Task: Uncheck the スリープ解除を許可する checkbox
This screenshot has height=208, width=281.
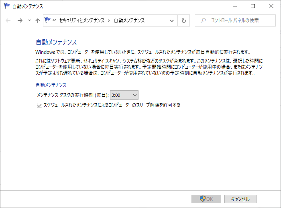Action: coord(39,106)
